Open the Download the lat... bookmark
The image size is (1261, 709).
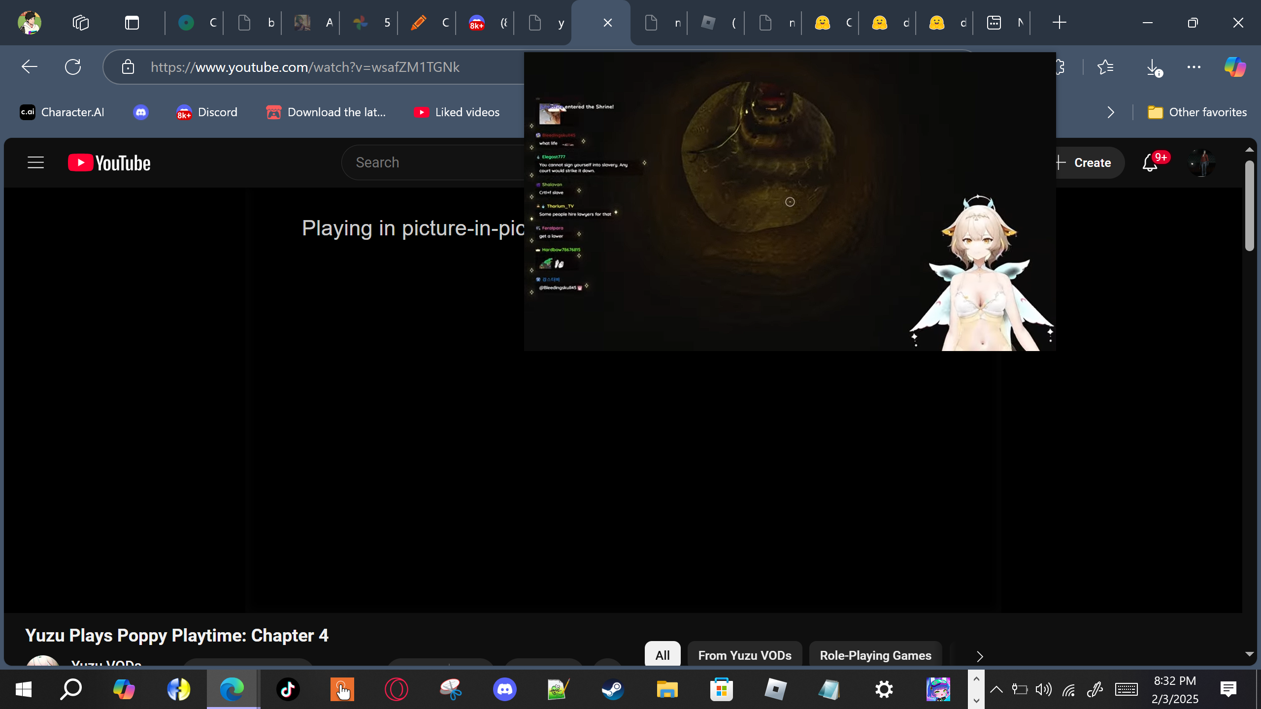pos(326,112)
